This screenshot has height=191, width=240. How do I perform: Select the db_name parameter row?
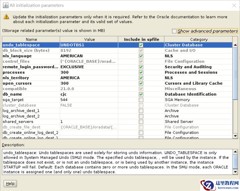[31, 94]
